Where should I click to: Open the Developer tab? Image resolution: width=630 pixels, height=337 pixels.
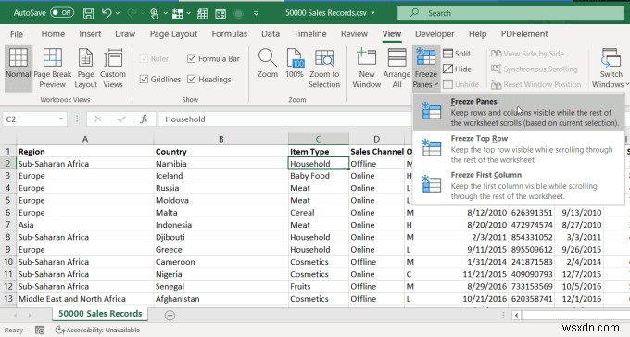435,34
